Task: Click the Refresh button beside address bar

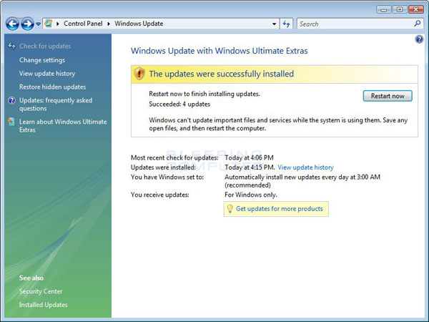Action: 286,24
